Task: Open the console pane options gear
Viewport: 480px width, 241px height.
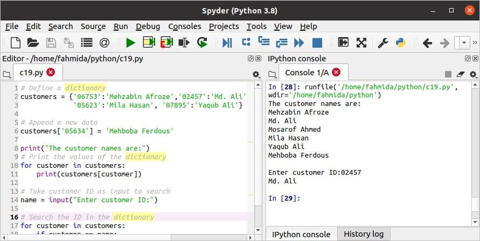Action: point(472,74)
